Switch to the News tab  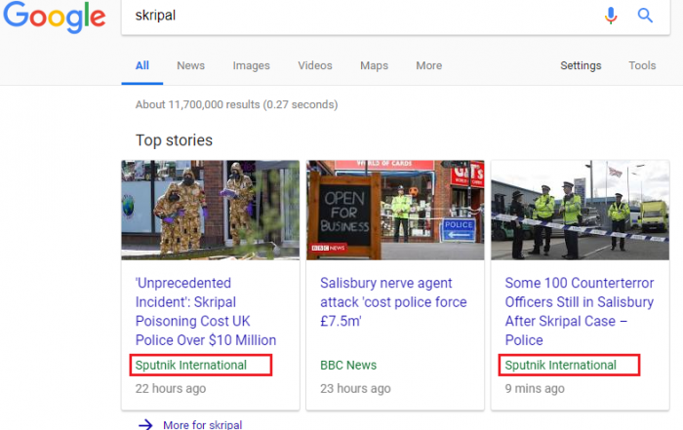(191, 65)
